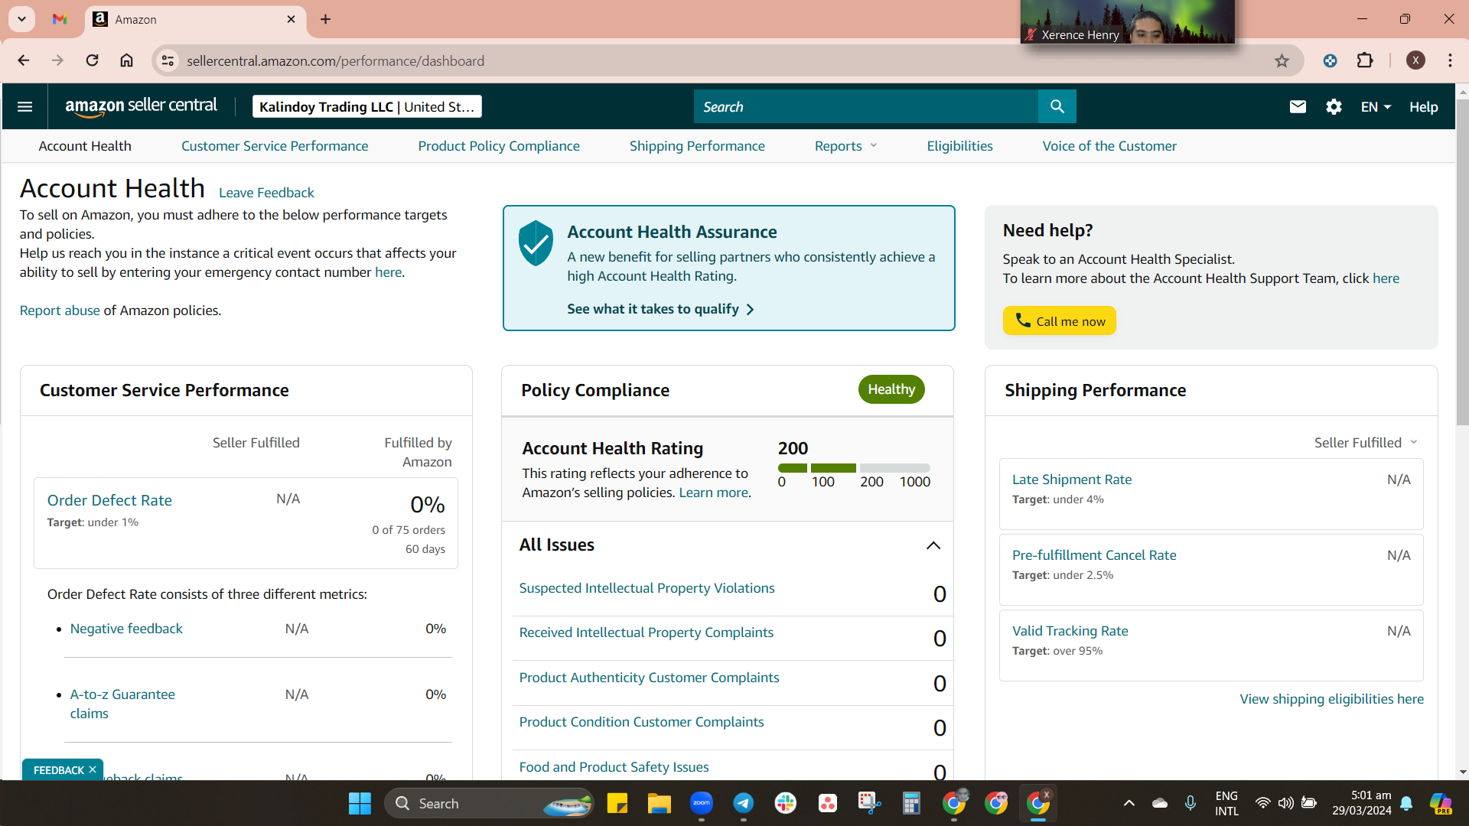Open Calculator from the taskbar
Screen dimensions: 1469x826
911,803
